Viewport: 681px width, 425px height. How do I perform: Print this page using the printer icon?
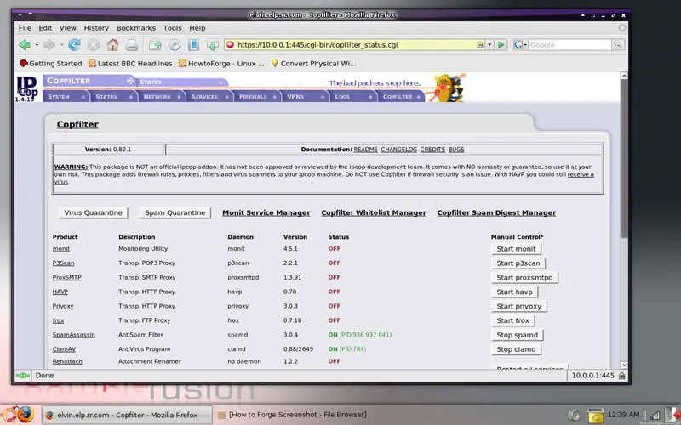[132, 45]
